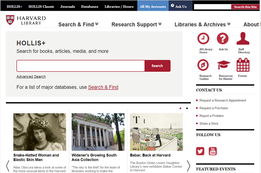The image size is (261, 173).
Task: Expand the Research Support menu
Action: (x=136, y=24)
